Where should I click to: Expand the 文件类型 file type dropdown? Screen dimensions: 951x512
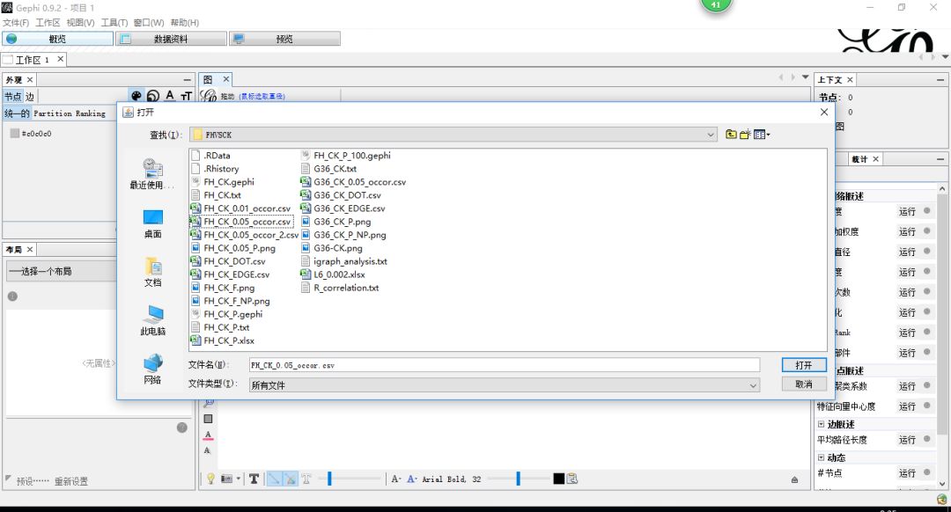753,385
